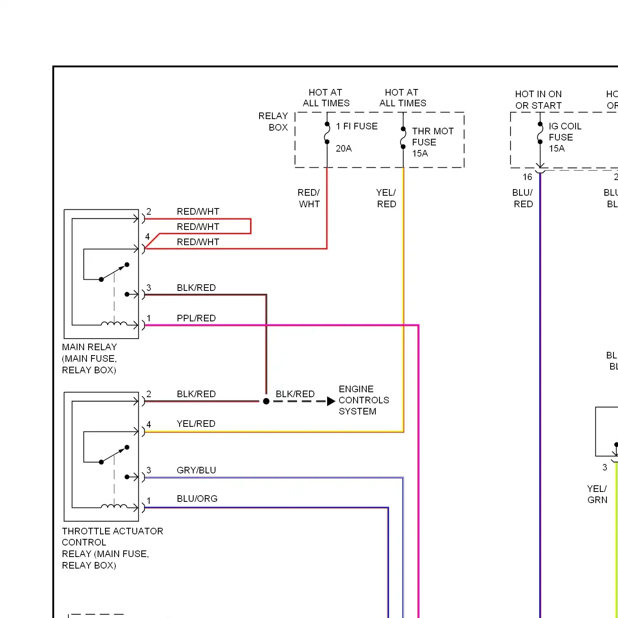Click the BLK/RED label beside the dashed arrow
618x618 pixels.
(x=295, y=394)
